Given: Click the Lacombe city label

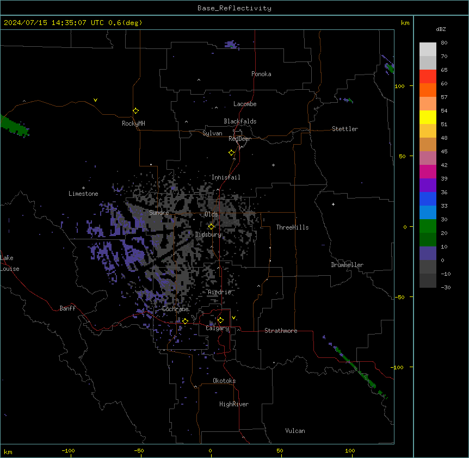Looking at the screenshot, I should [245, 104].
